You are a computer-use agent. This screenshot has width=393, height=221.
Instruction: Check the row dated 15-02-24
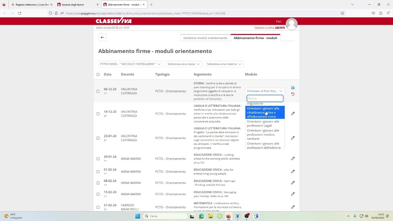pos(98,194)
